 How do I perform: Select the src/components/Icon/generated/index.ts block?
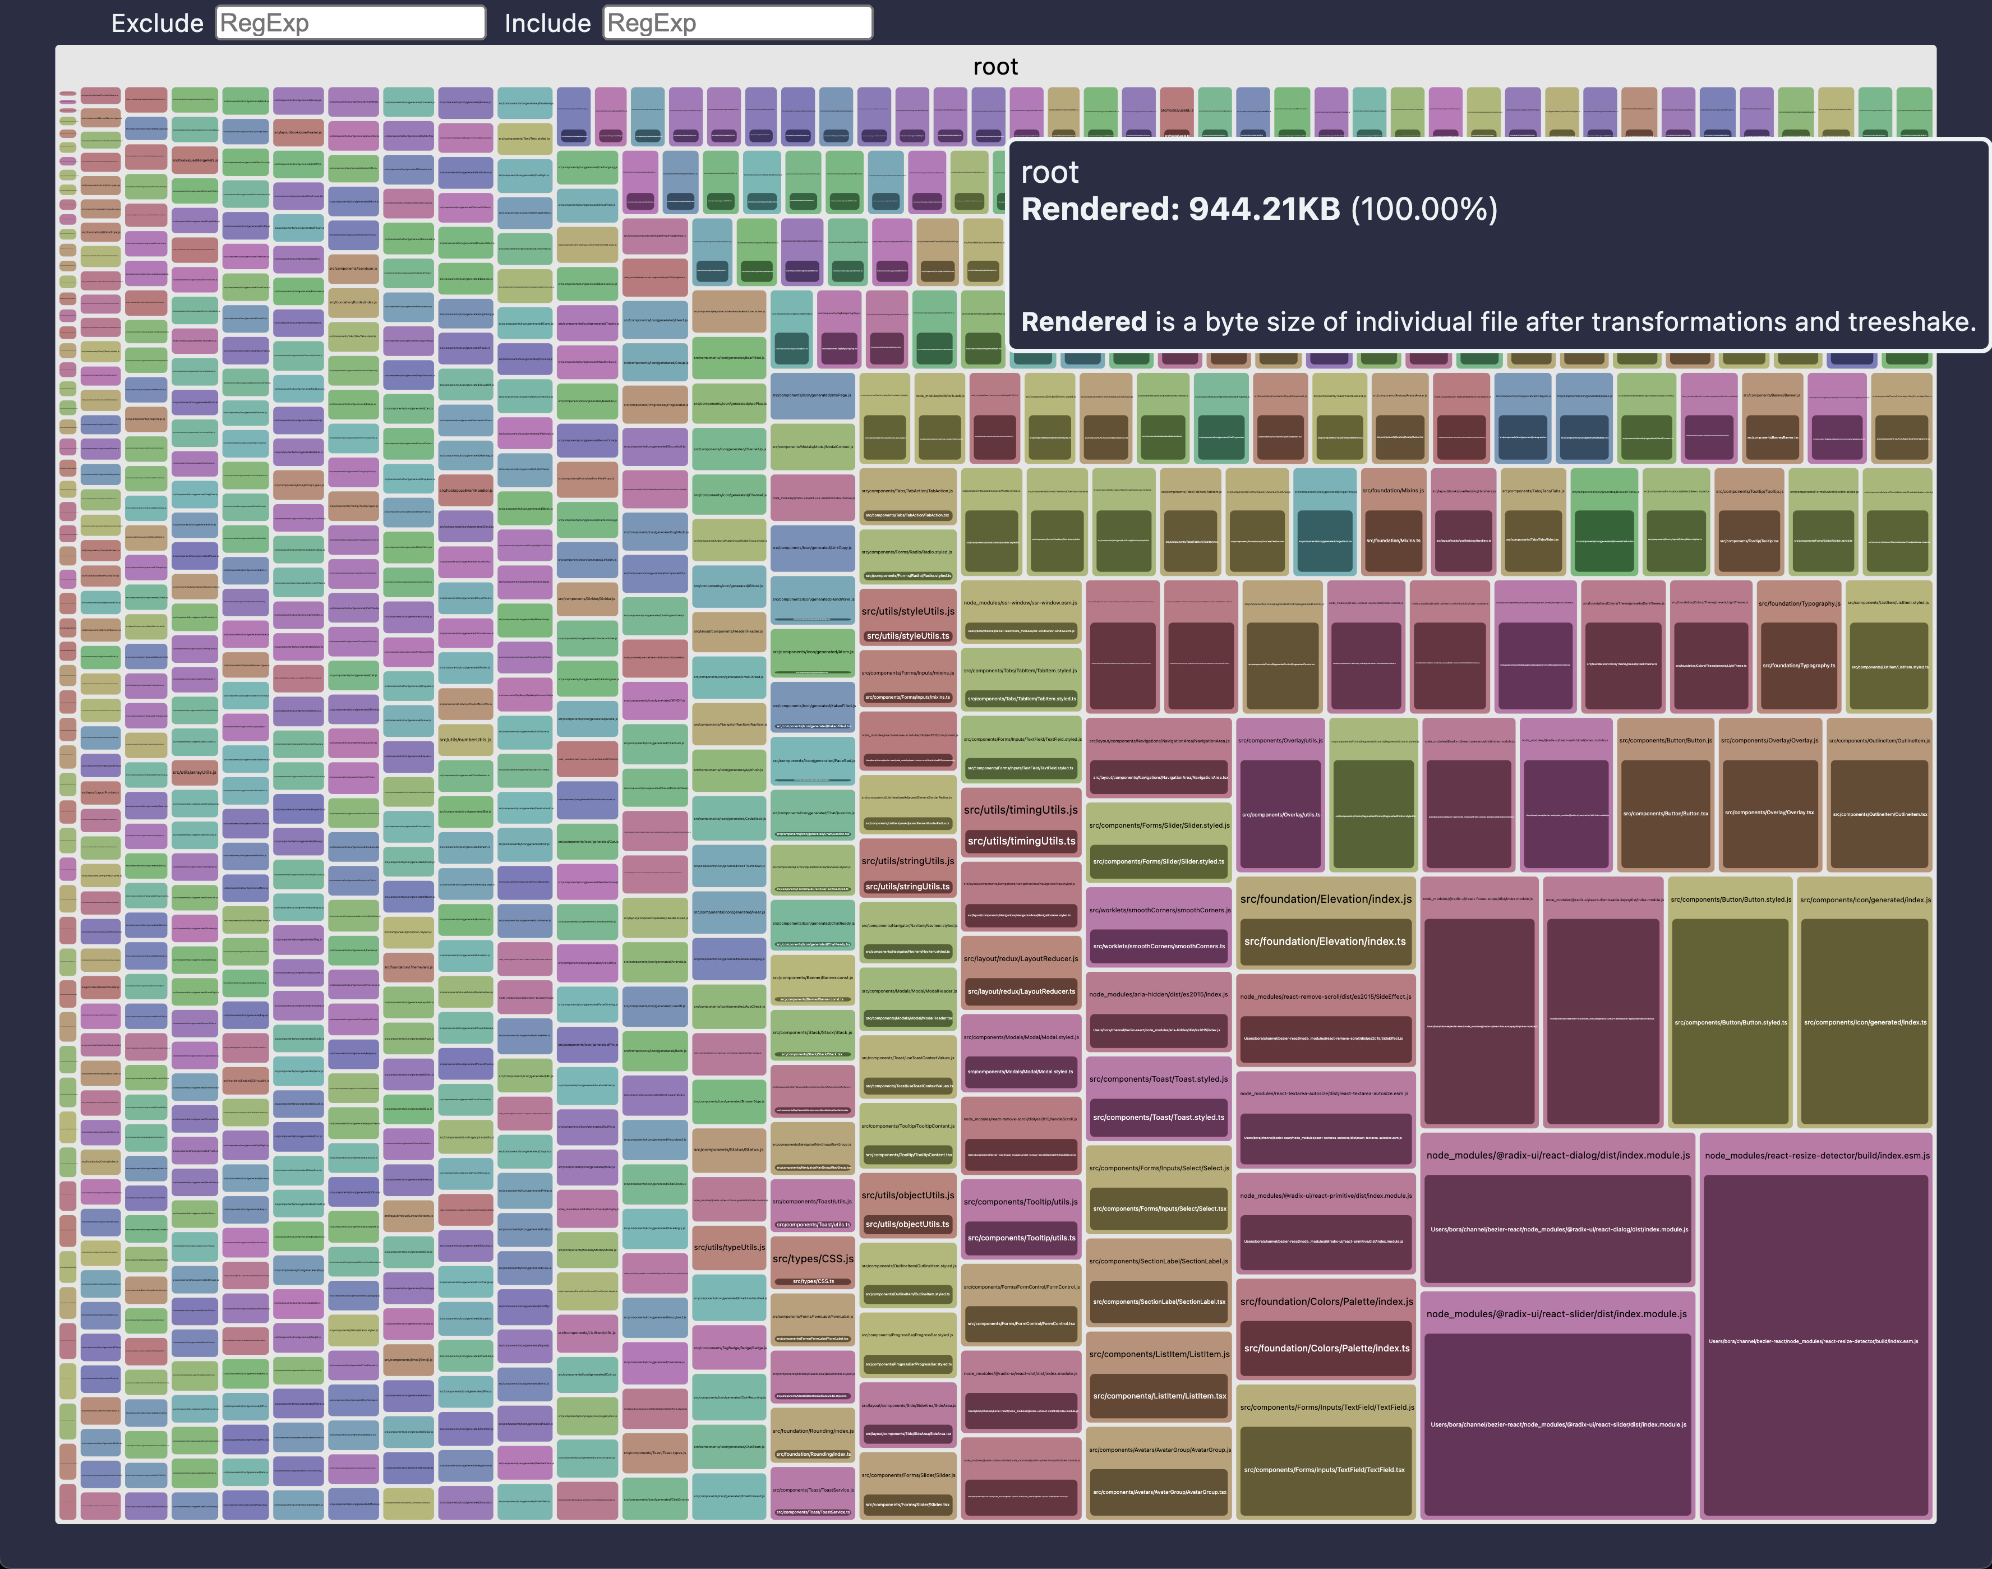pos(1865,1022)
